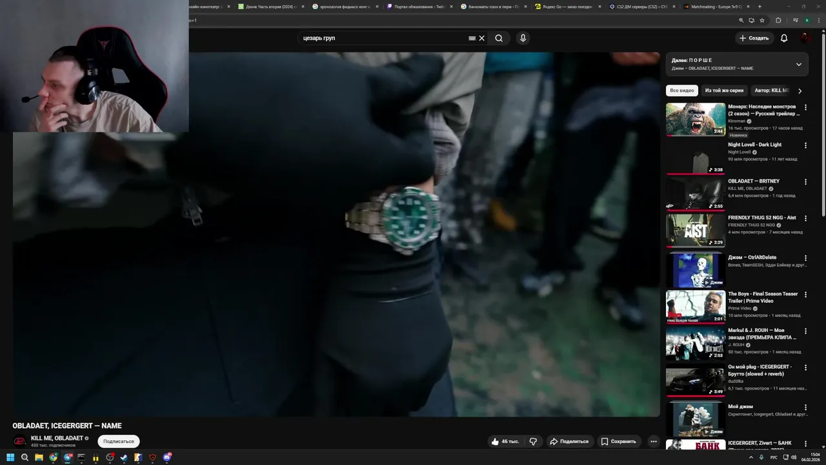
Task: Subscribe with Подписаться button
Action: click(119, 442)
